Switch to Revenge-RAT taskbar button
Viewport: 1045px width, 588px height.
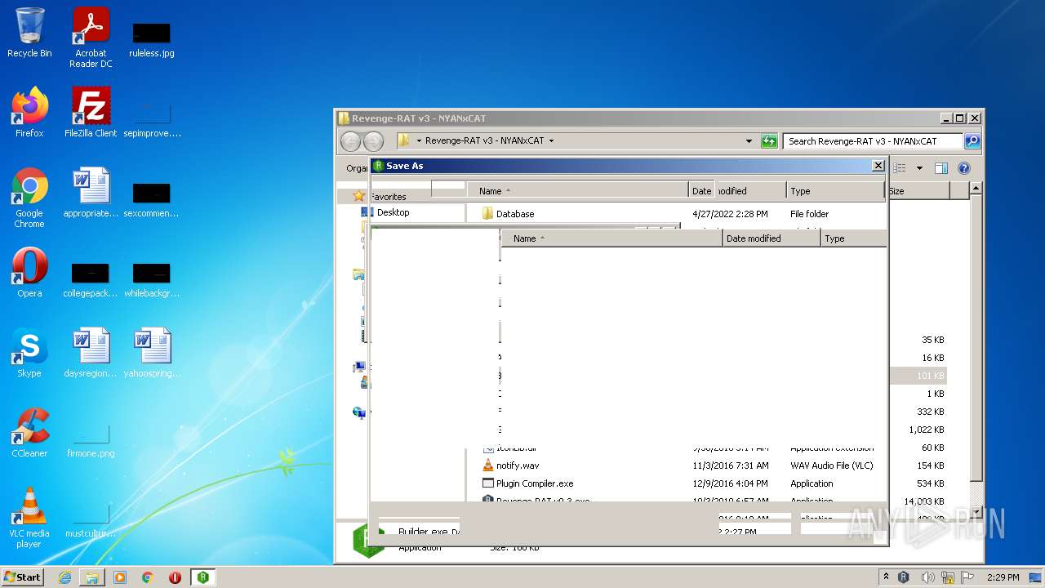pyautogui.click(x=203, y=577)
